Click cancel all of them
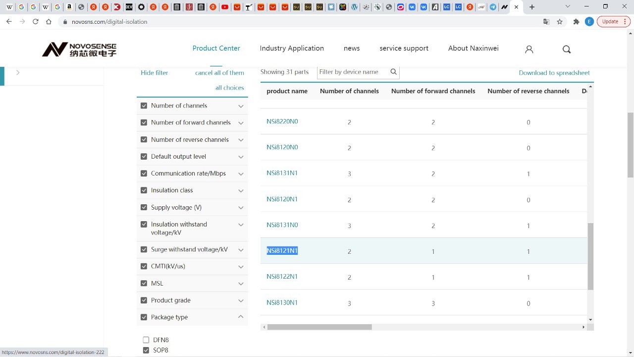The image size is (634, 357). [x=219, y=72]
